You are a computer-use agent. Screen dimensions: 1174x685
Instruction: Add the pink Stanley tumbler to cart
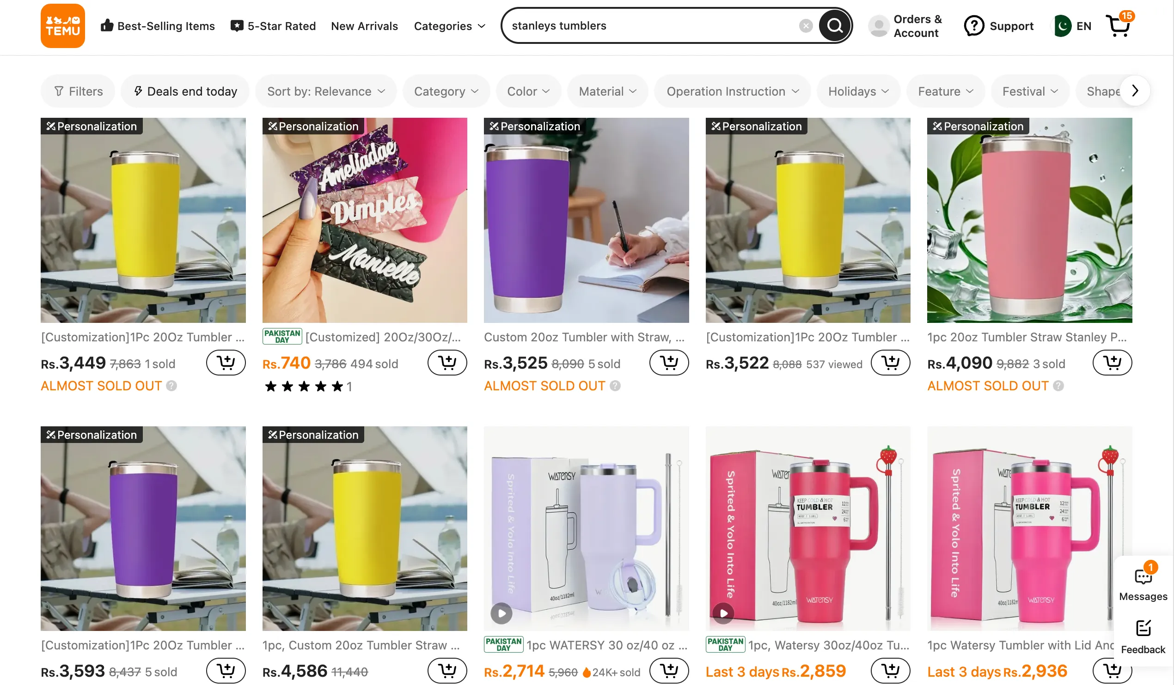(1113, 362)
